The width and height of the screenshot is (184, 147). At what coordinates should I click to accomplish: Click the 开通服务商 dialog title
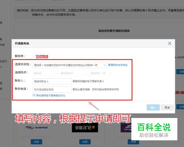pyautogui.click(x=22, y=43)
